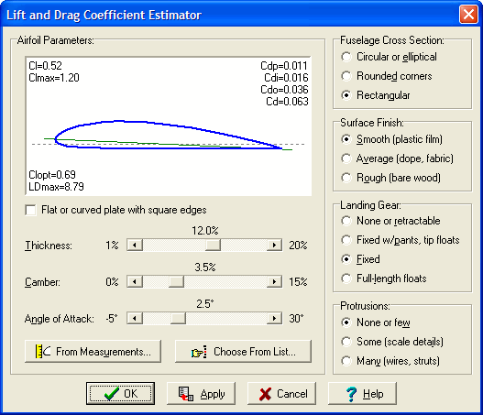Click the Camber slider thumb

click(177, 281)
